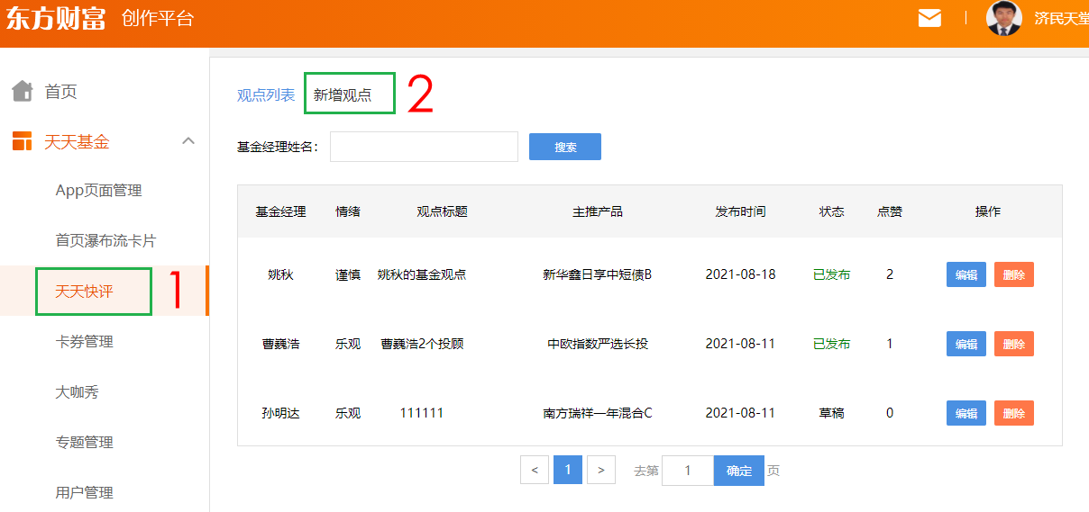The height and width of the screenshot is (512, 1089).
Task: Switch to 新增观点 tab
Action: [x=343, y=94]
